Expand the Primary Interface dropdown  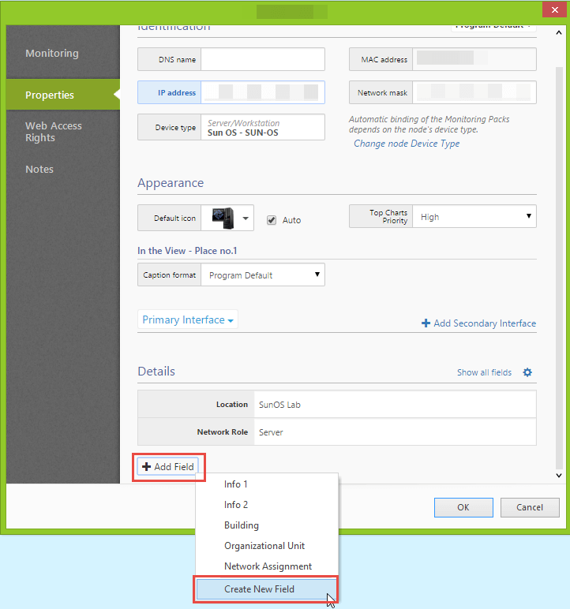click(x=188, y=320)
